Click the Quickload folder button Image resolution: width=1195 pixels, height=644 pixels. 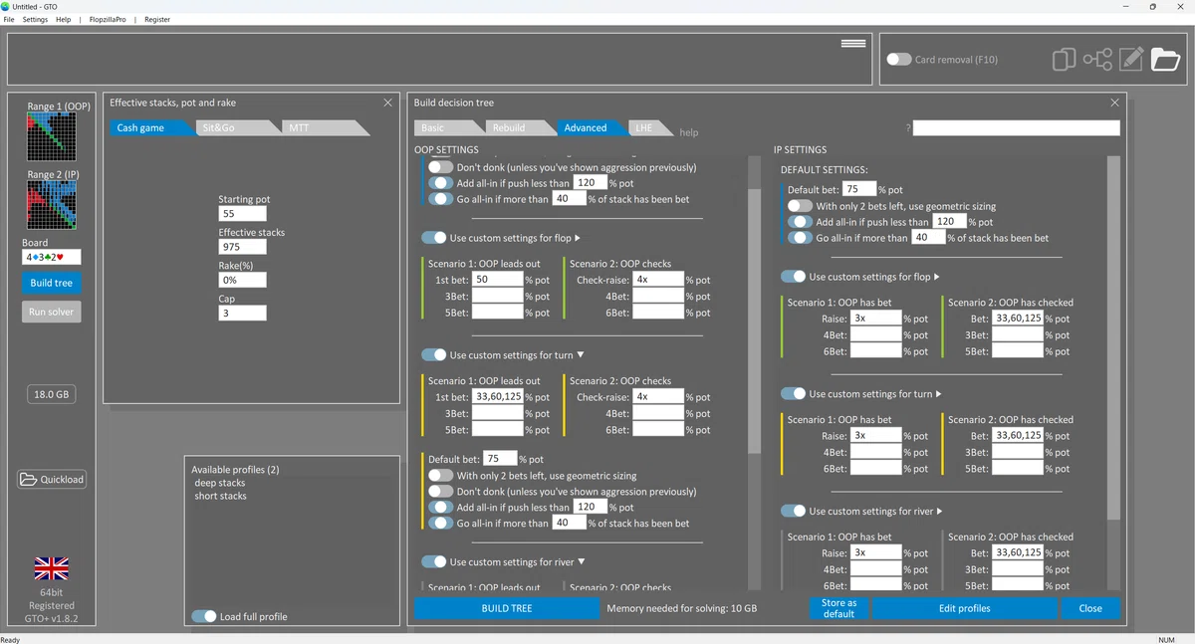[x=52, y=480]
